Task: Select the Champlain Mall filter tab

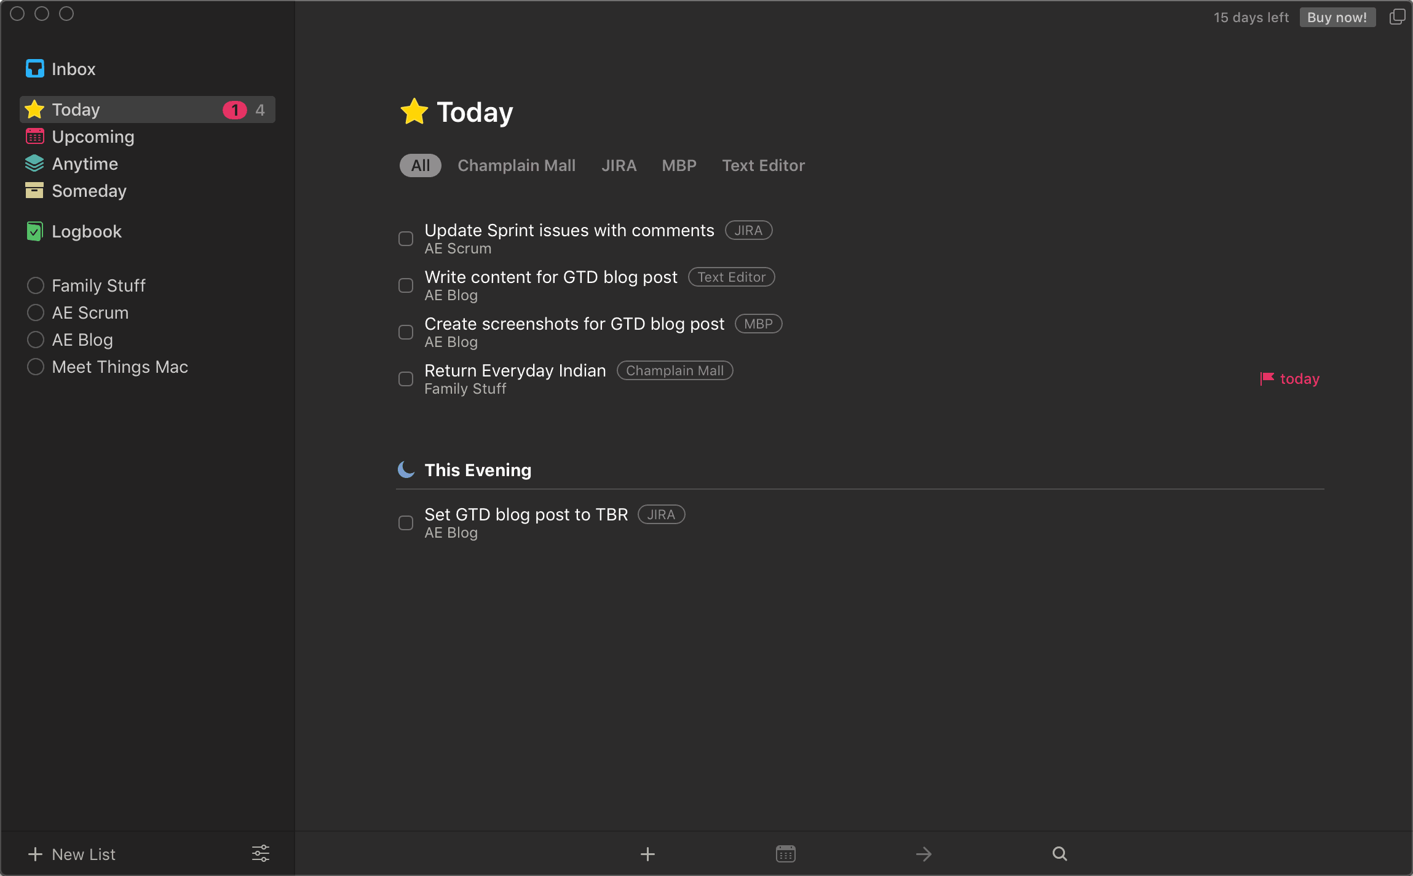Action: click(x=516, y=164)
